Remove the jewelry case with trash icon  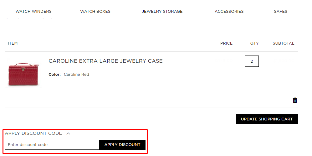click(295, 100)
